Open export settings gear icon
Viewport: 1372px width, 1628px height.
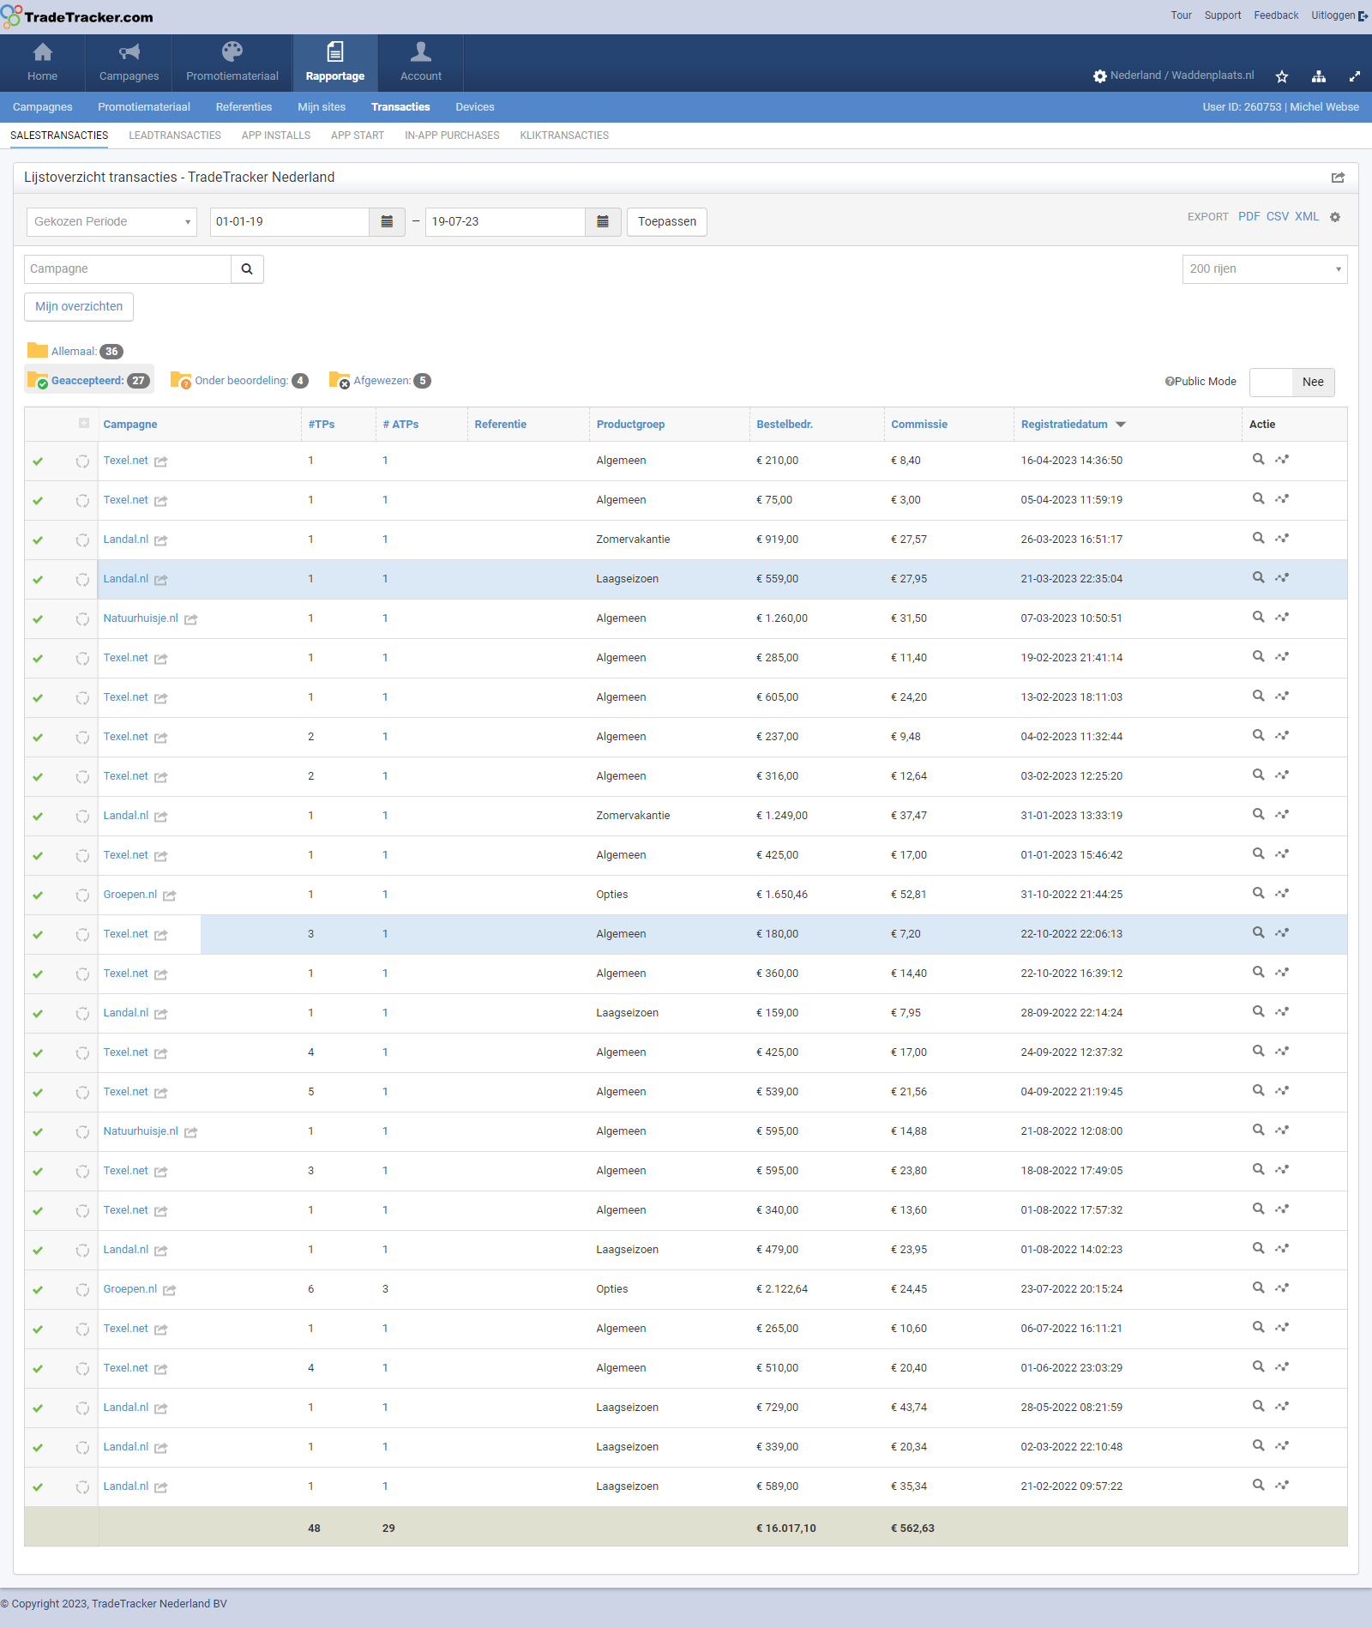click(x=1335, y=217)
